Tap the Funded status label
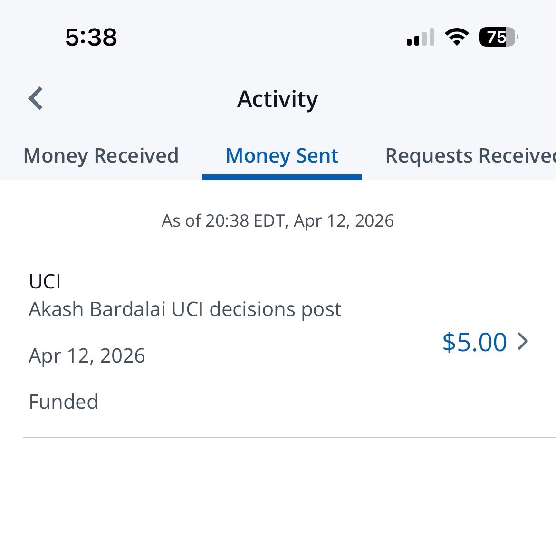This screenshot has width=556, height=556. 64,402
